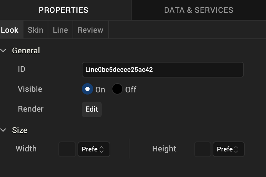Open the Properties tab

coord(63,10)
